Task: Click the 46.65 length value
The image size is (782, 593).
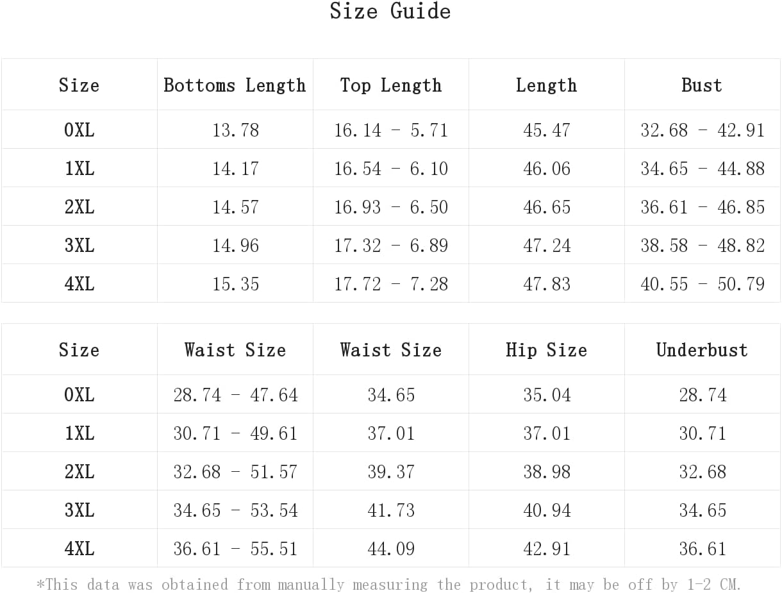Action: [x=547, y=207]
